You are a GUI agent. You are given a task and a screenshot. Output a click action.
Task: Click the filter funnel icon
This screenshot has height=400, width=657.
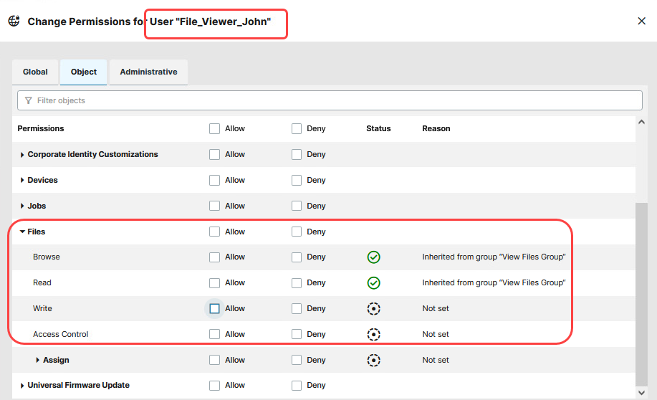pyautogui.click(x=29, y=101)
